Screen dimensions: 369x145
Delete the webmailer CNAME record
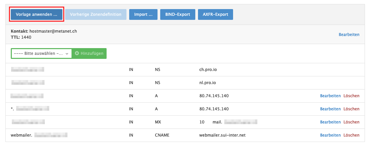point(351,135)
